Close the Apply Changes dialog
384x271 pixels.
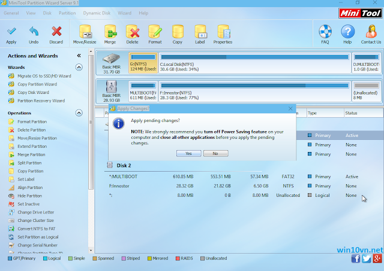[x=290, y=109]
